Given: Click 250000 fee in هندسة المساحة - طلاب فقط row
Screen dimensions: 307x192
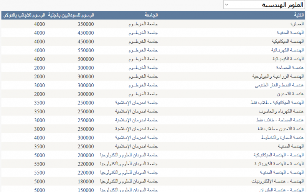Looking at the screenshot, I should [86, 120].
